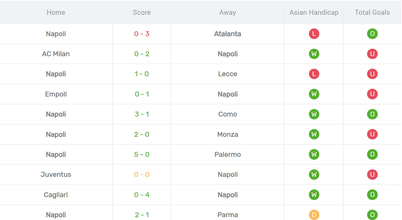Click the Total Goals column header
The image size is (402, 220).
point(372,12)
